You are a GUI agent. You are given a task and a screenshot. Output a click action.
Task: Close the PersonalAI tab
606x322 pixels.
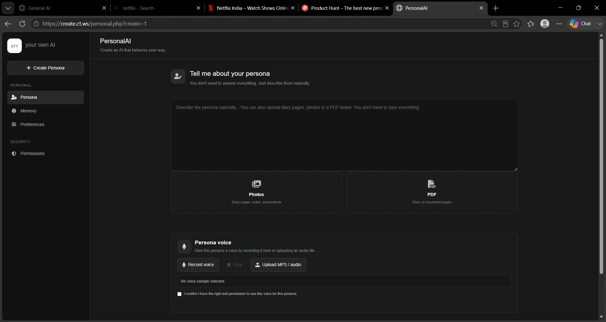pyautogui.click(x=481, y=8)
